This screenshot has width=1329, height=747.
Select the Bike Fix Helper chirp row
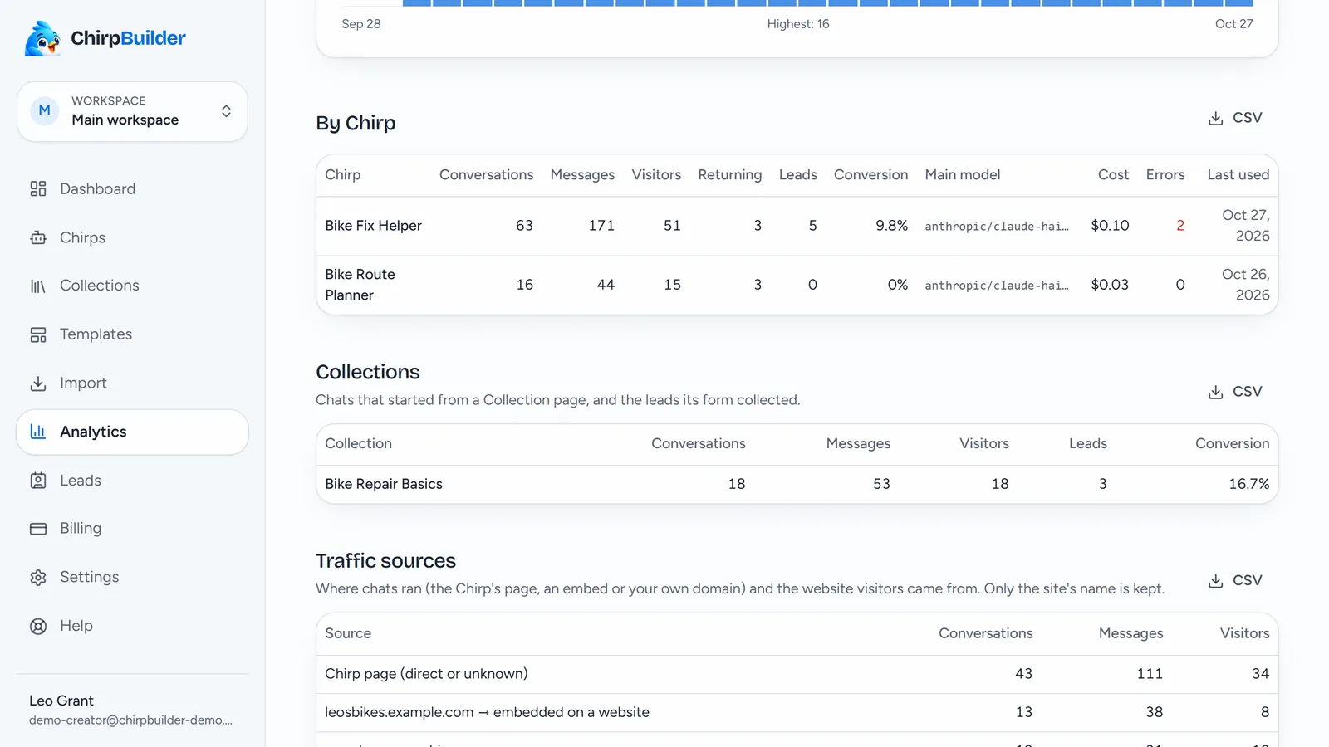point(797,226)
